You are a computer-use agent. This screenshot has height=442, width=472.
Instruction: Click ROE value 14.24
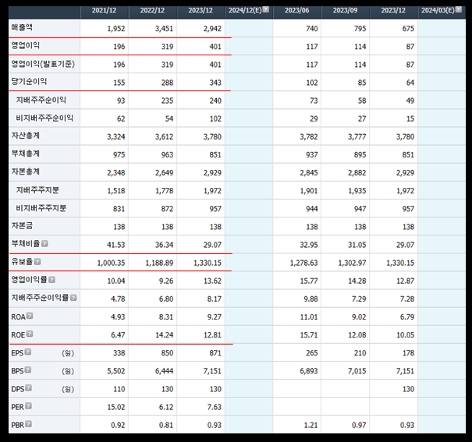164,335
